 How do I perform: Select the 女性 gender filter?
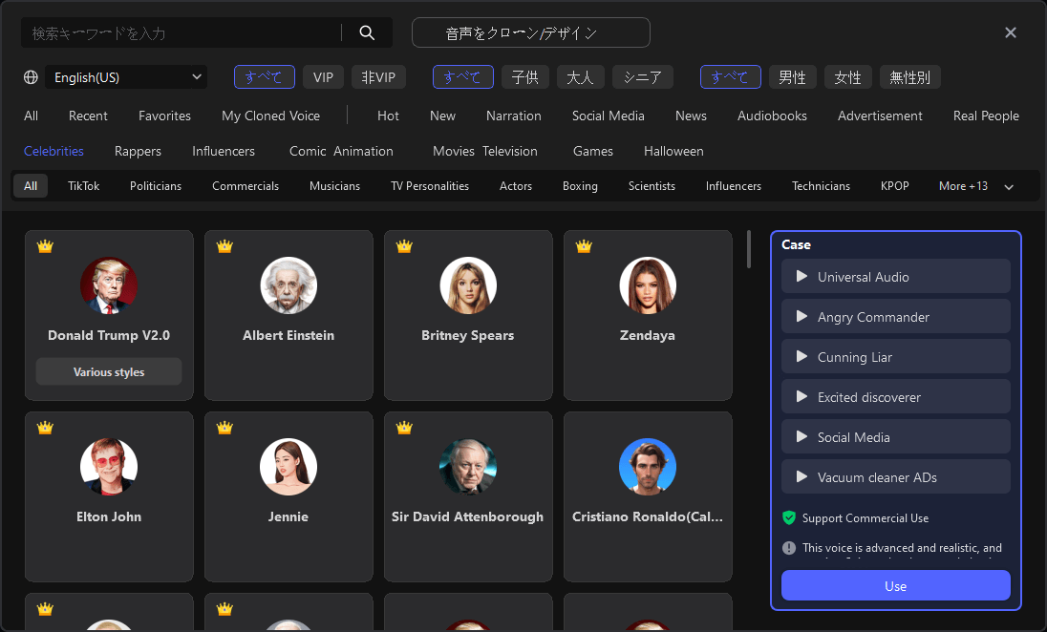(x=847, y=77)
